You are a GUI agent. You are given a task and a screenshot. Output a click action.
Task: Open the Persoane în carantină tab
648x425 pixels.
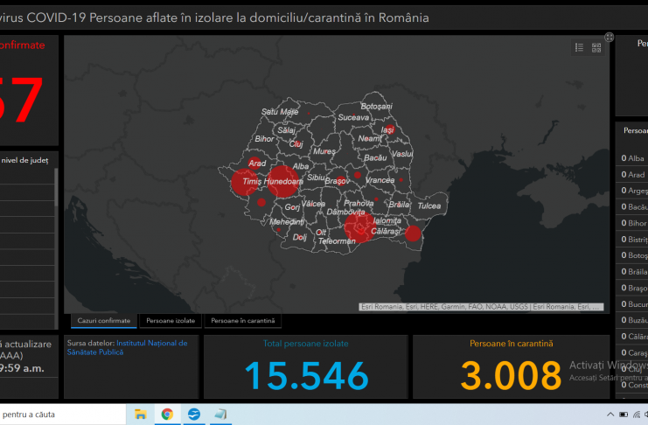[x=242, y=321]
